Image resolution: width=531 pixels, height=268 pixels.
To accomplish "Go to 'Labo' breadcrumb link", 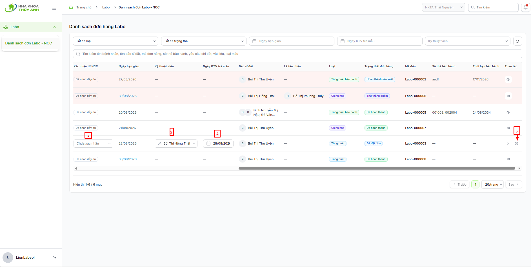I will [106, 7].
